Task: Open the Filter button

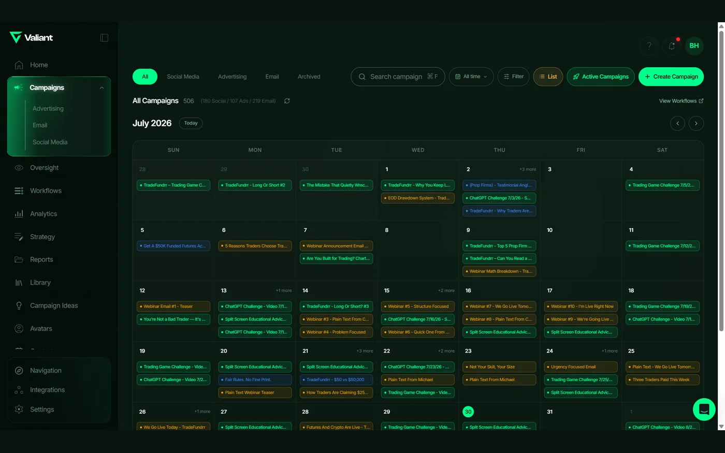Action: (x=513, y=77)
